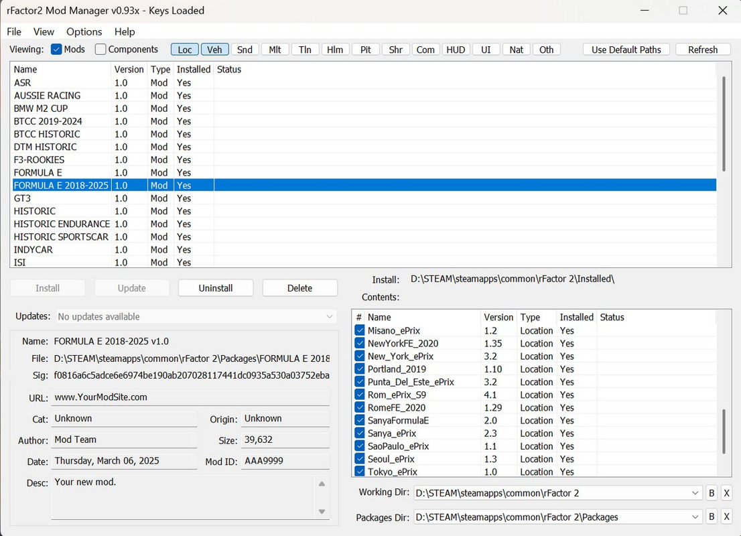Uncheck the SanyaFormulaE checkbox

coord(360,419)
